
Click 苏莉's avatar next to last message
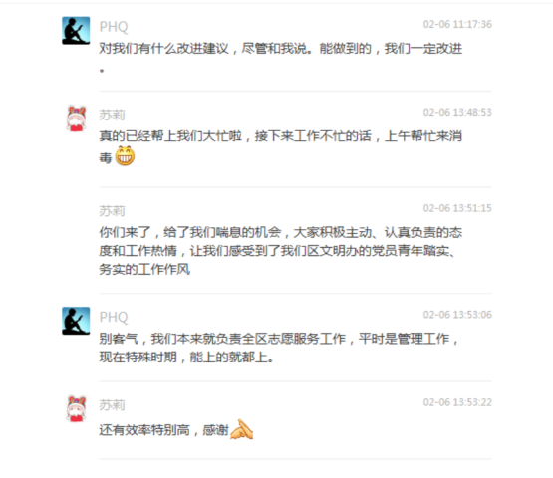[76, 408]
